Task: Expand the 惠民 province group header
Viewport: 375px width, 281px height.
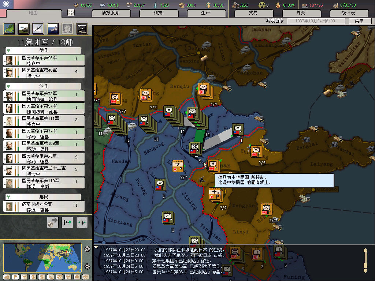Action: click(x=44, y=197)
